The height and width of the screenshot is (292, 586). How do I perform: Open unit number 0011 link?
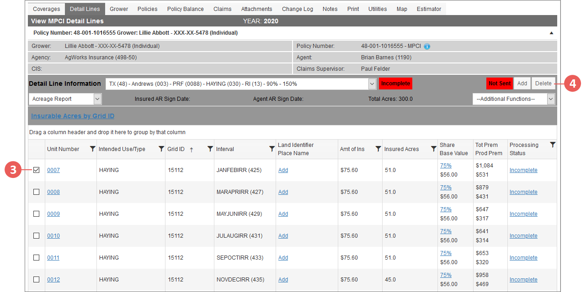(53, 258)
